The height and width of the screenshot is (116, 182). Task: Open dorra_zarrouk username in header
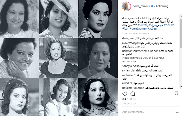click(141, 6)
